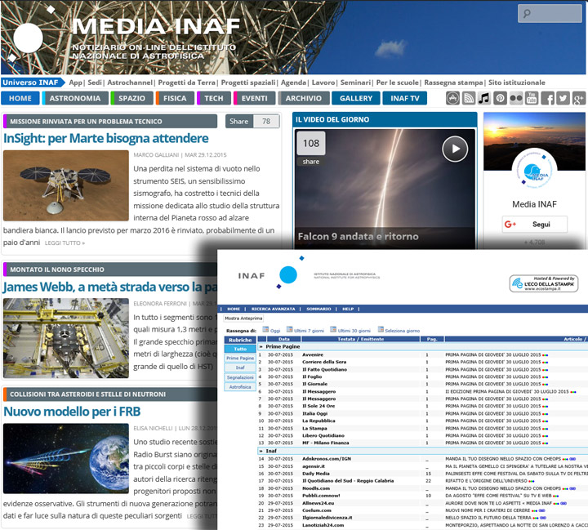Click the Mostra Anteprima button
588x530 pixels.
pos(243,318)
